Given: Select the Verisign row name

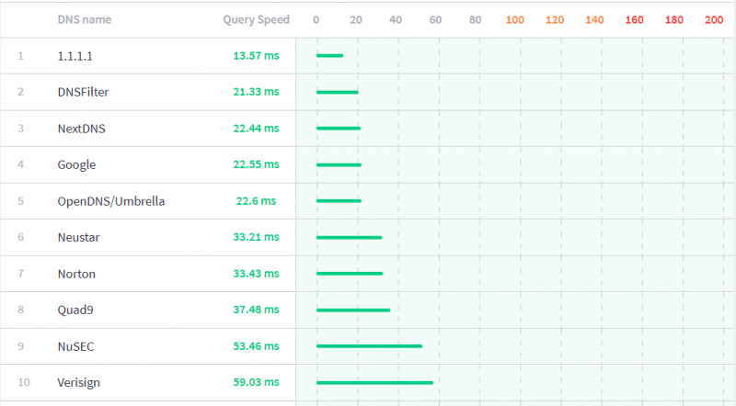Looking at the screenshot, I should pyautogui.click(x=78, y=382).
